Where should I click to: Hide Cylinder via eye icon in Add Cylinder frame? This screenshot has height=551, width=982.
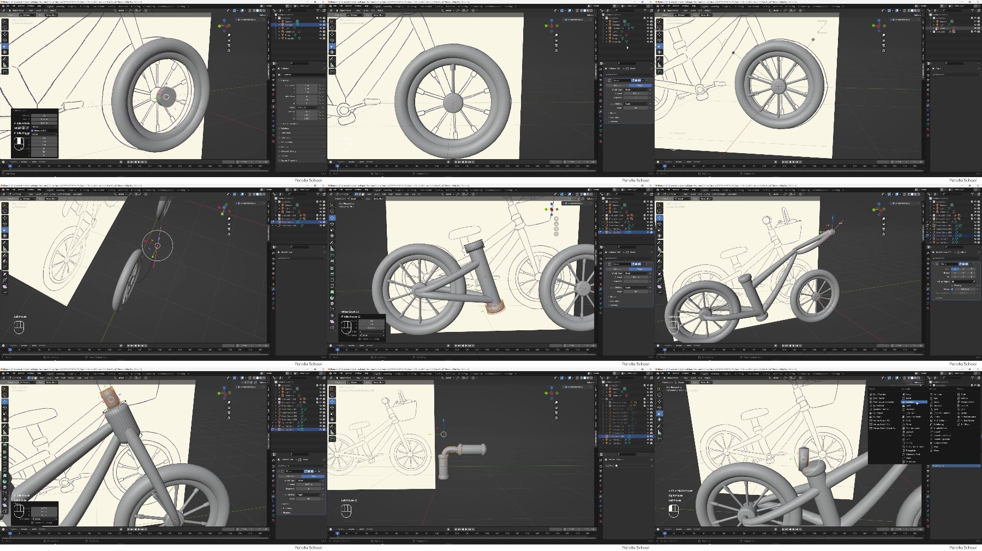[321, 25]
